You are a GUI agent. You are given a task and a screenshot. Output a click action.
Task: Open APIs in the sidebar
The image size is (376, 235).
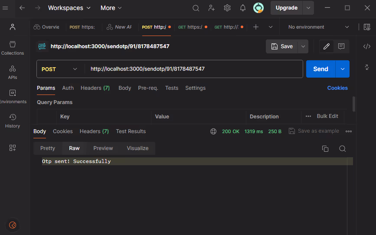13,72
